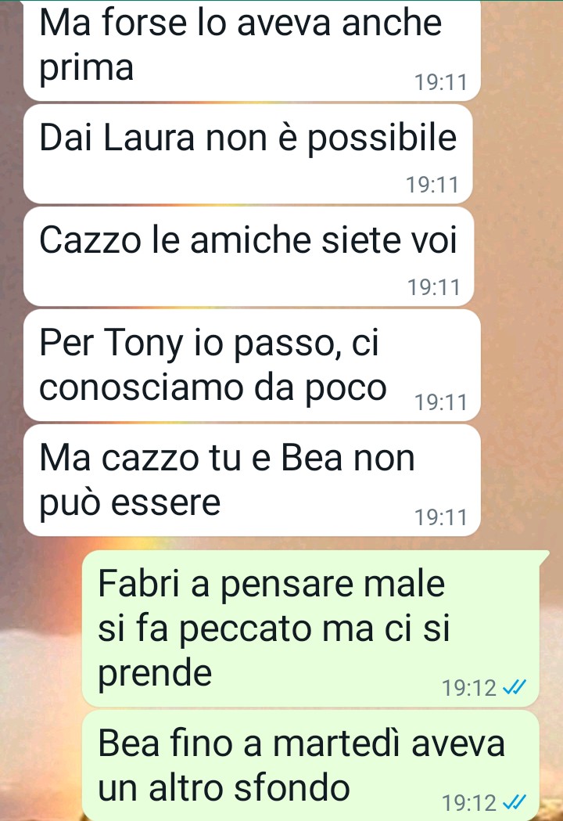Tap the green bubble 'Bea fino a martedì aveva'
This screenshot has width=563, height=821.
tap(310, 766)
